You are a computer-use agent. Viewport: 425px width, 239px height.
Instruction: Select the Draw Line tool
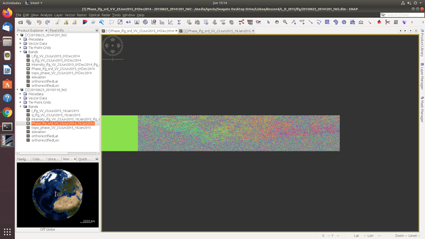[310, 22]
